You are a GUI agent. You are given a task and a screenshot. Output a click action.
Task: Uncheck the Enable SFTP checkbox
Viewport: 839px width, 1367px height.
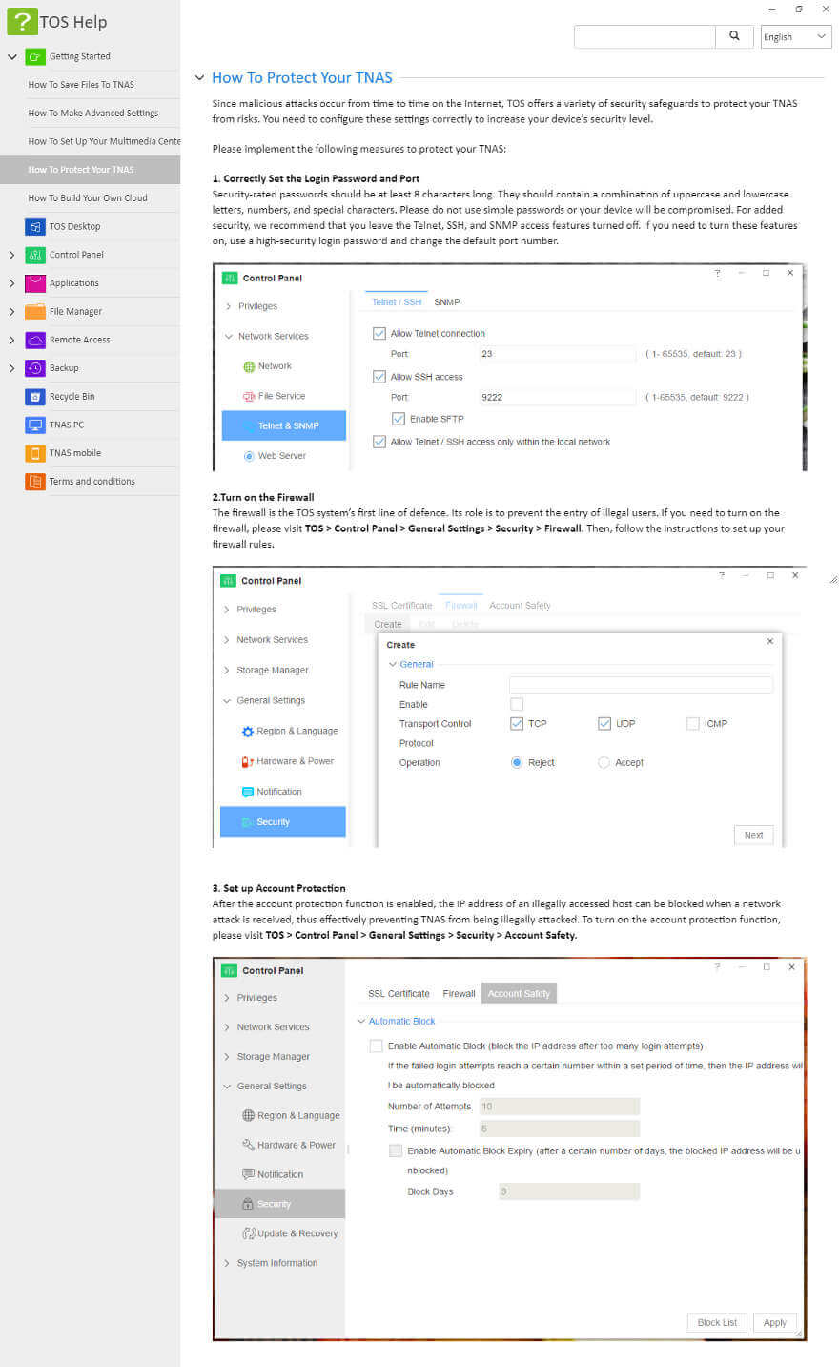399,419
